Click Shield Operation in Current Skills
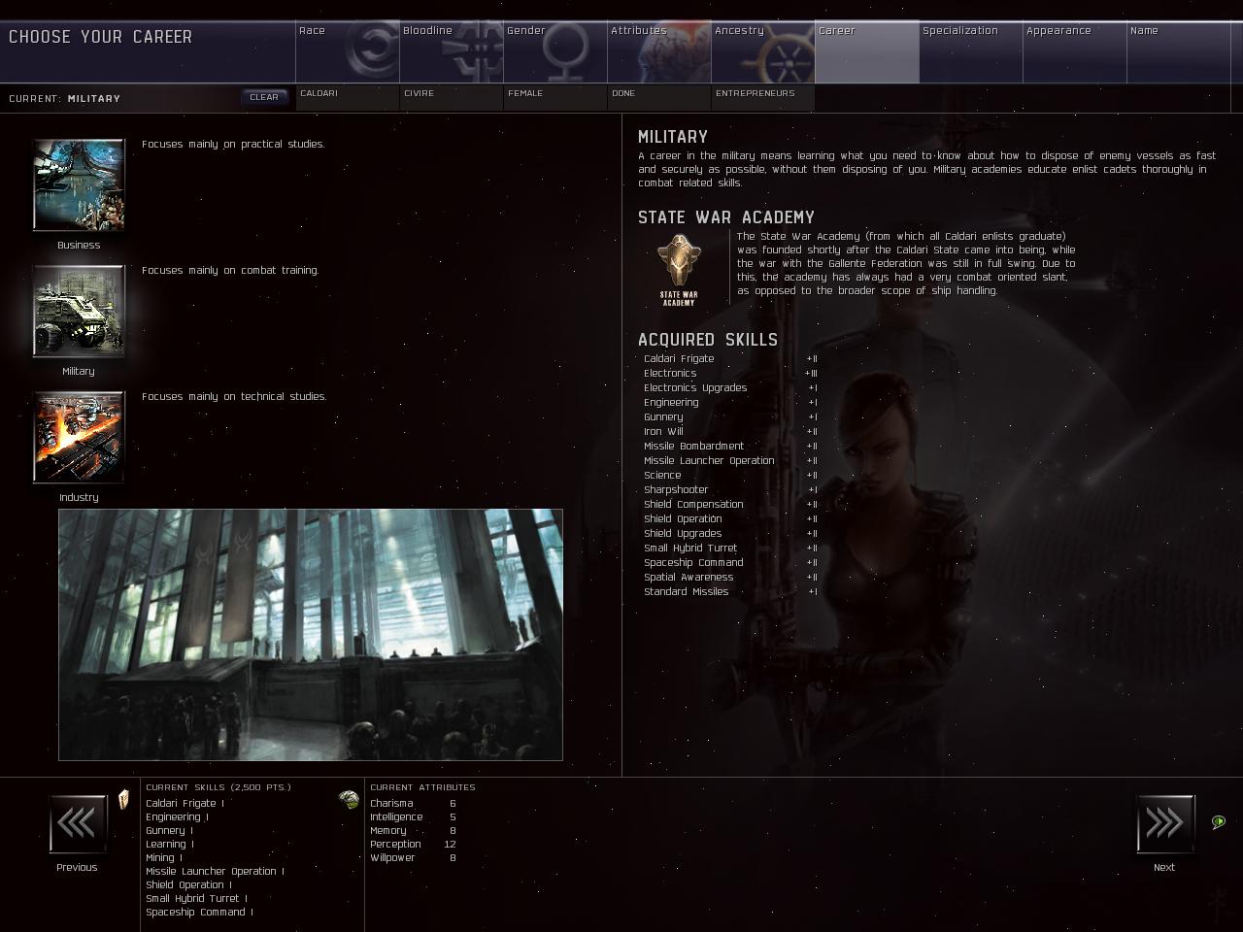Viewport: 1243px width, 932px height. pyautogui.click(x=188, y=885)
